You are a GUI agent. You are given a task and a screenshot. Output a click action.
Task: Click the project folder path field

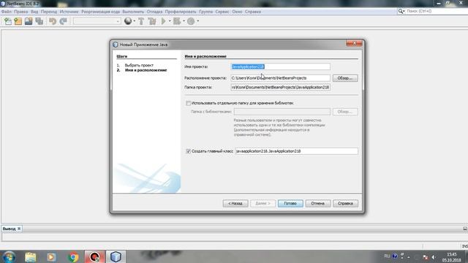point(280,88)
